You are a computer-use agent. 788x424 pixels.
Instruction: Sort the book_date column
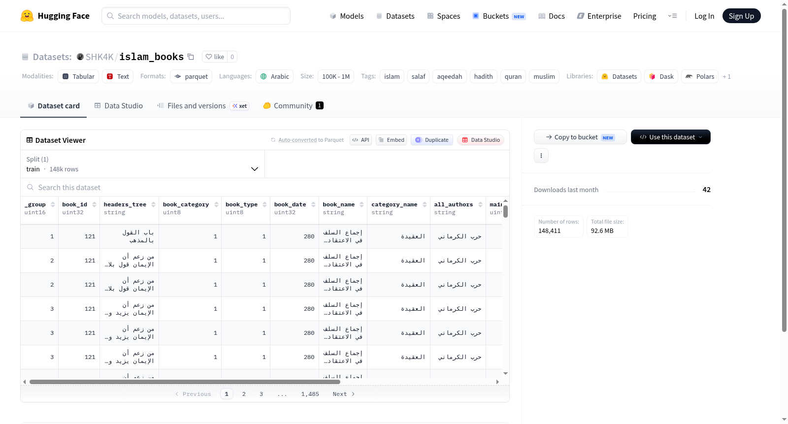point(313,204)
